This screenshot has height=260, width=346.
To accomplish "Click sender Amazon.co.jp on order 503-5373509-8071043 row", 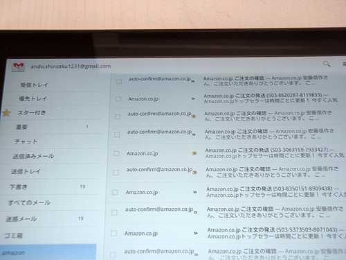I will point(141,234).
